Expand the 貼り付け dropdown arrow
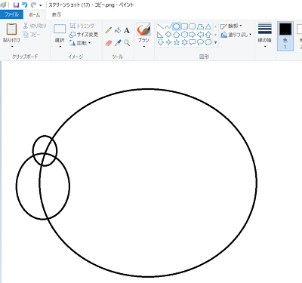Image resolution: width=302 pixels, height=283 pixels. (12, 46)
